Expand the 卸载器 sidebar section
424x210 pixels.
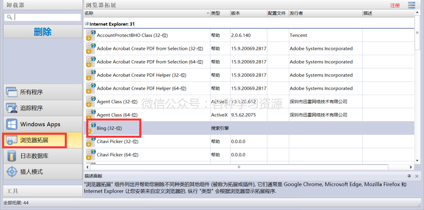43,5
